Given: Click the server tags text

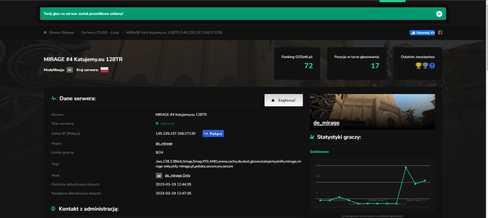Looking at the screenshot, I should pyautogui.click(x=228, y=164).
